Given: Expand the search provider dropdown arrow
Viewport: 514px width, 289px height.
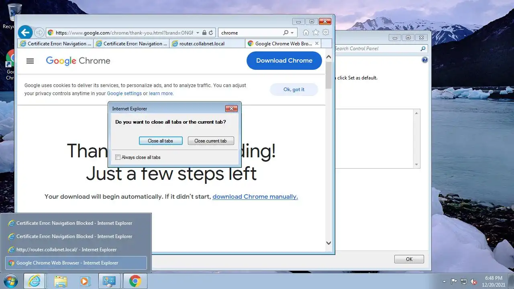Looking at the screenshot, I should (x=292, y=33).
